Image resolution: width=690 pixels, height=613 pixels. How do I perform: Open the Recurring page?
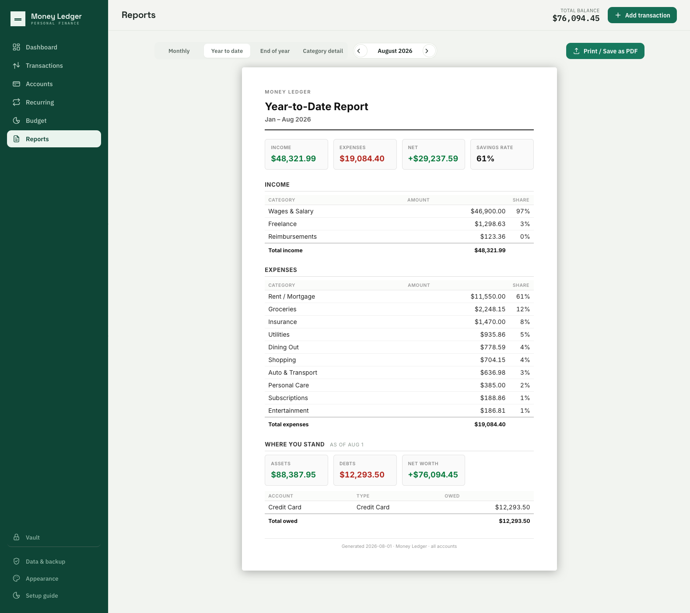point(54,102)
